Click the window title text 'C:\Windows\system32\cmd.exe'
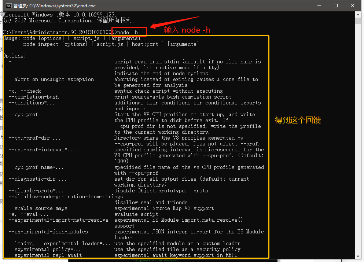Image resolution: width=364 pixels, height=262 pixels. (x=62, y=5)
